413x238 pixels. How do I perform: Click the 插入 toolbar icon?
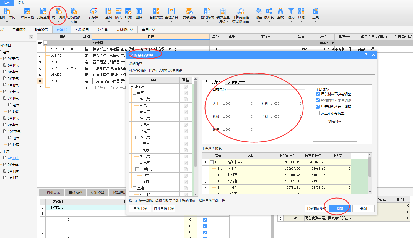119,11
